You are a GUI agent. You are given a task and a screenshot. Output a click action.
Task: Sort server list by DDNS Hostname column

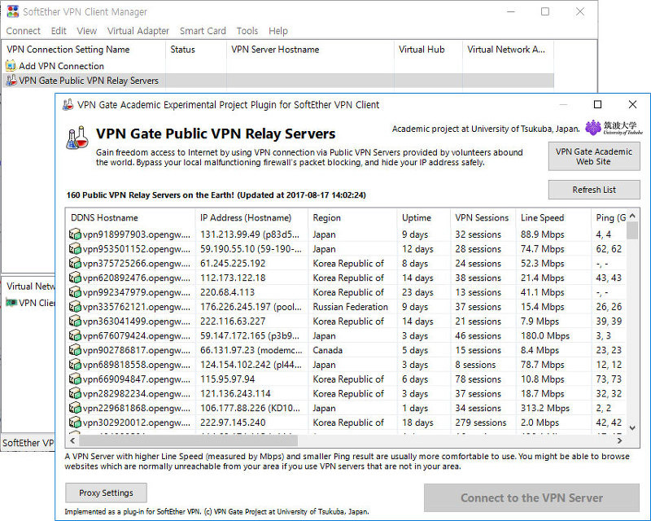[x=130, y=217]
